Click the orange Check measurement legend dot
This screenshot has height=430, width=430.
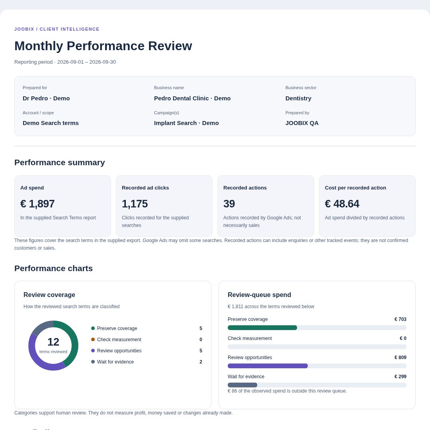(x=93, y=340)
